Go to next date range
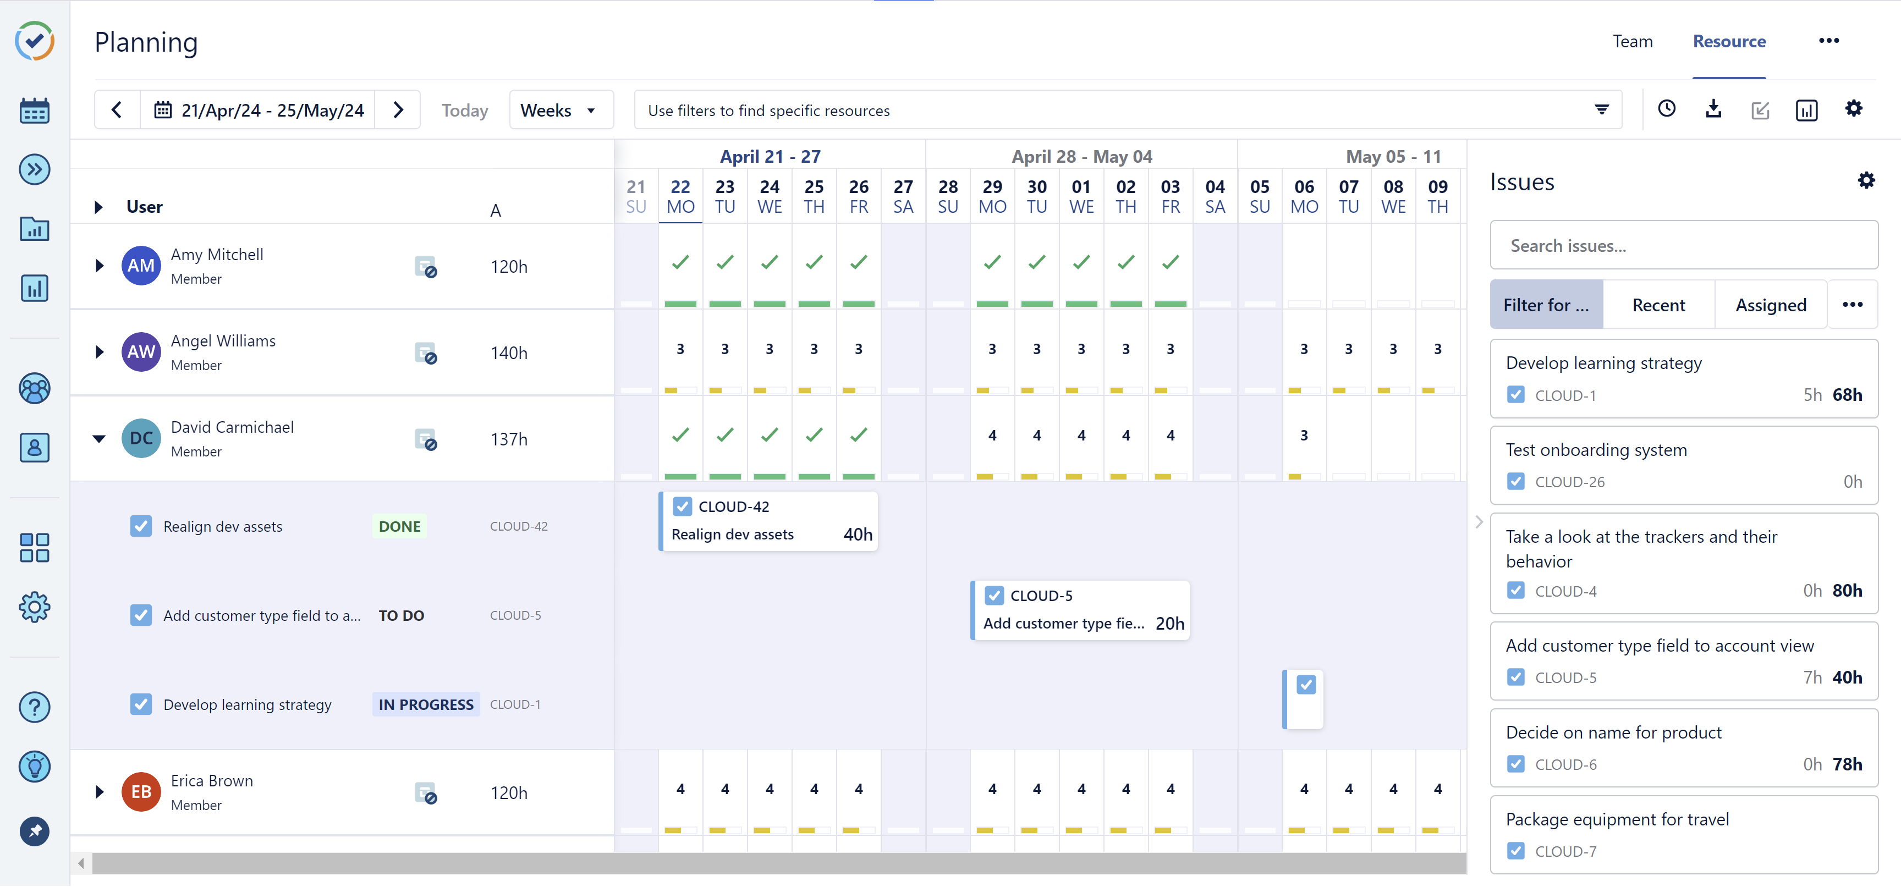This screenshot has width=1901, height=887. click(398, 110)
